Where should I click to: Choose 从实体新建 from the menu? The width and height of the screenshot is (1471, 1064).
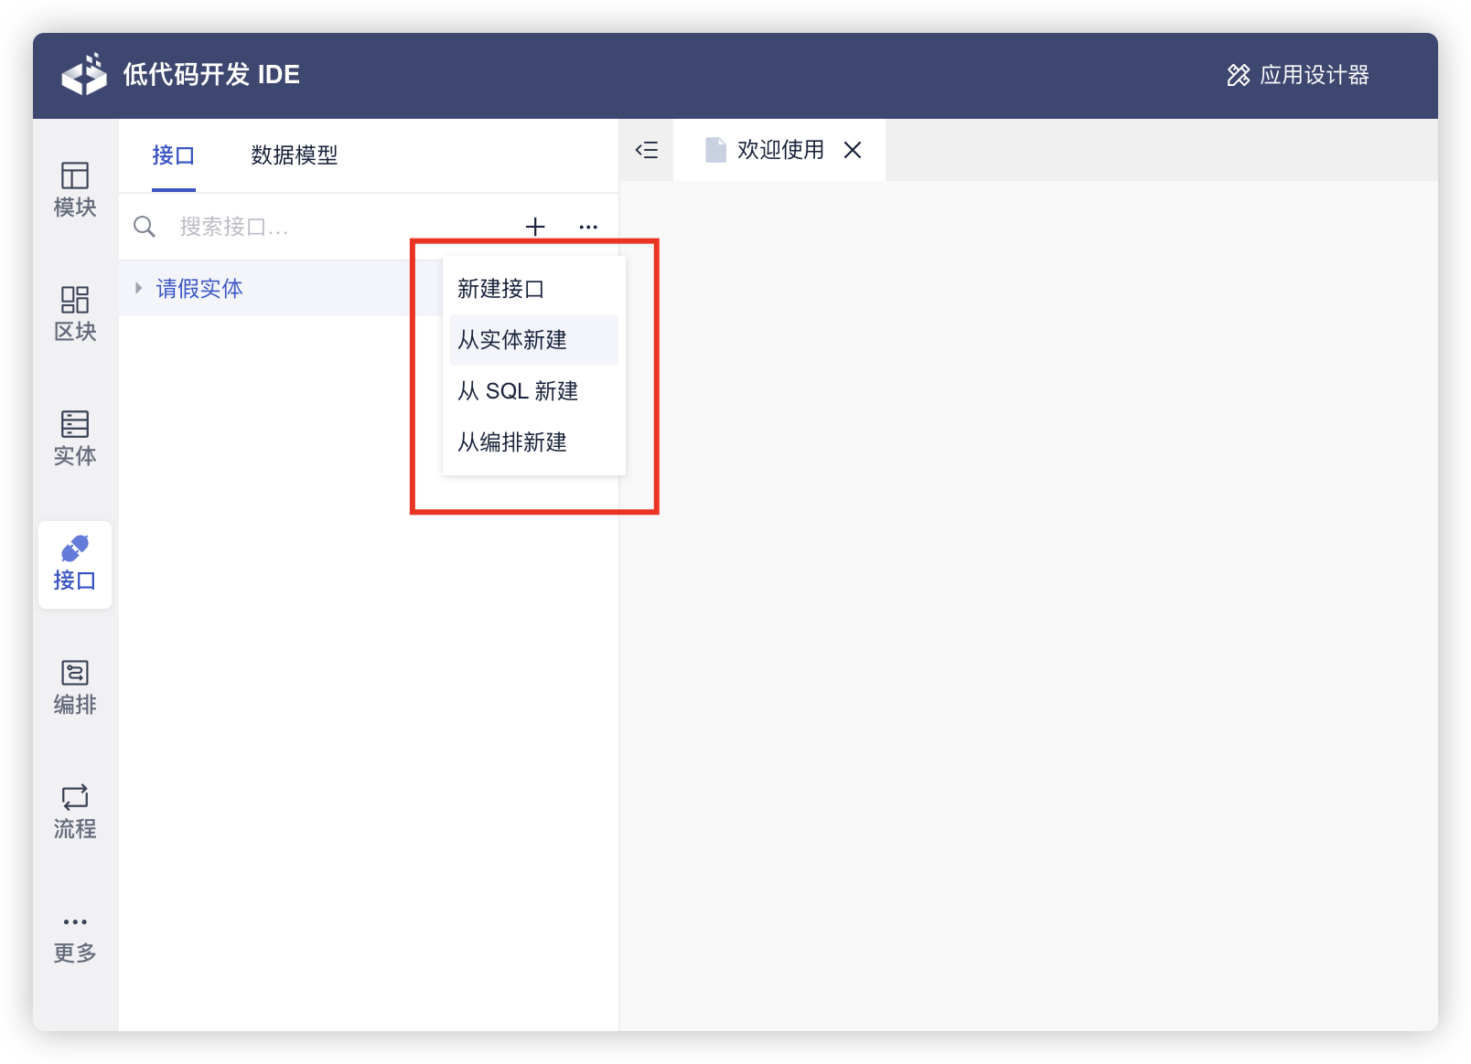pos(512,340)
